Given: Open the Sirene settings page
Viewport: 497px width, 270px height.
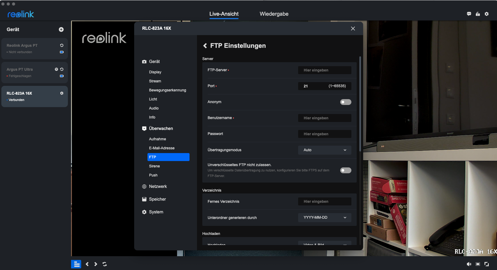Looking at the screenshot, I should coord(154,166).
